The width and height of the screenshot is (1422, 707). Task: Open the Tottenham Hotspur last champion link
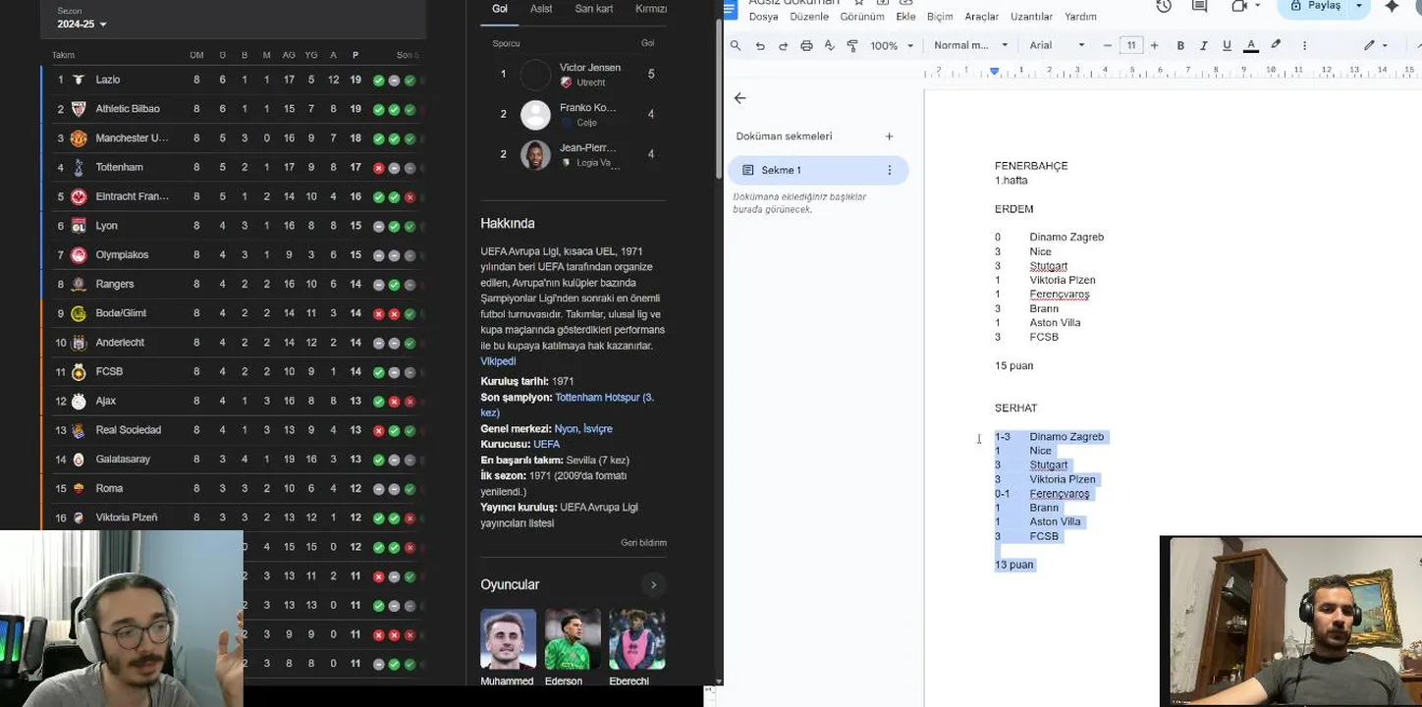point(567,405)
